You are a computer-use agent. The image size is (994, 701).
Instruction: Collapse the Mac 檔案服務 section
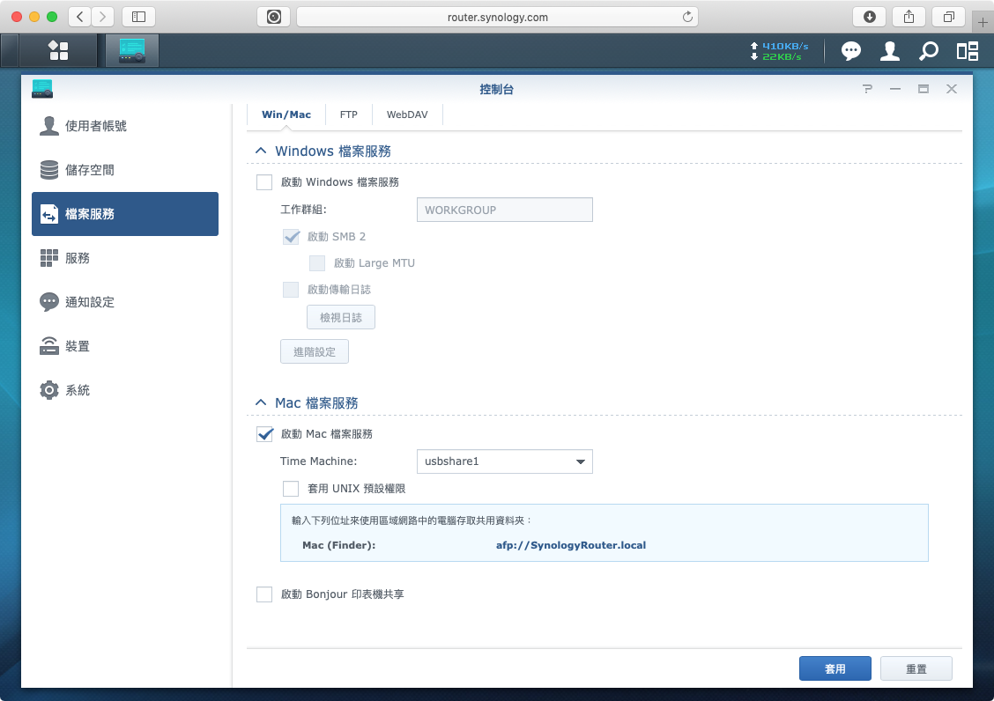click(261, 403)
